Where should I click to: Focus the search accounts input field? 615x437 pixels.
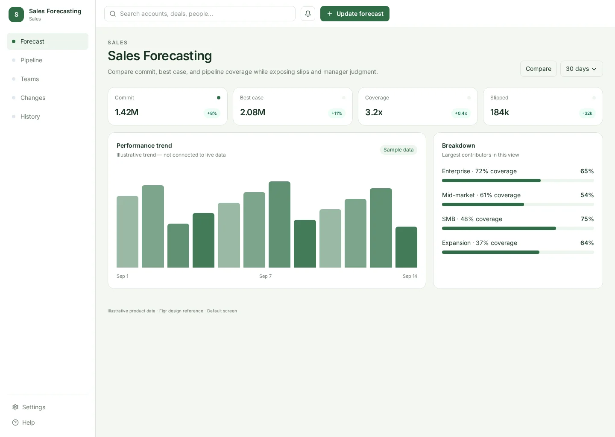tap(200, 14)
